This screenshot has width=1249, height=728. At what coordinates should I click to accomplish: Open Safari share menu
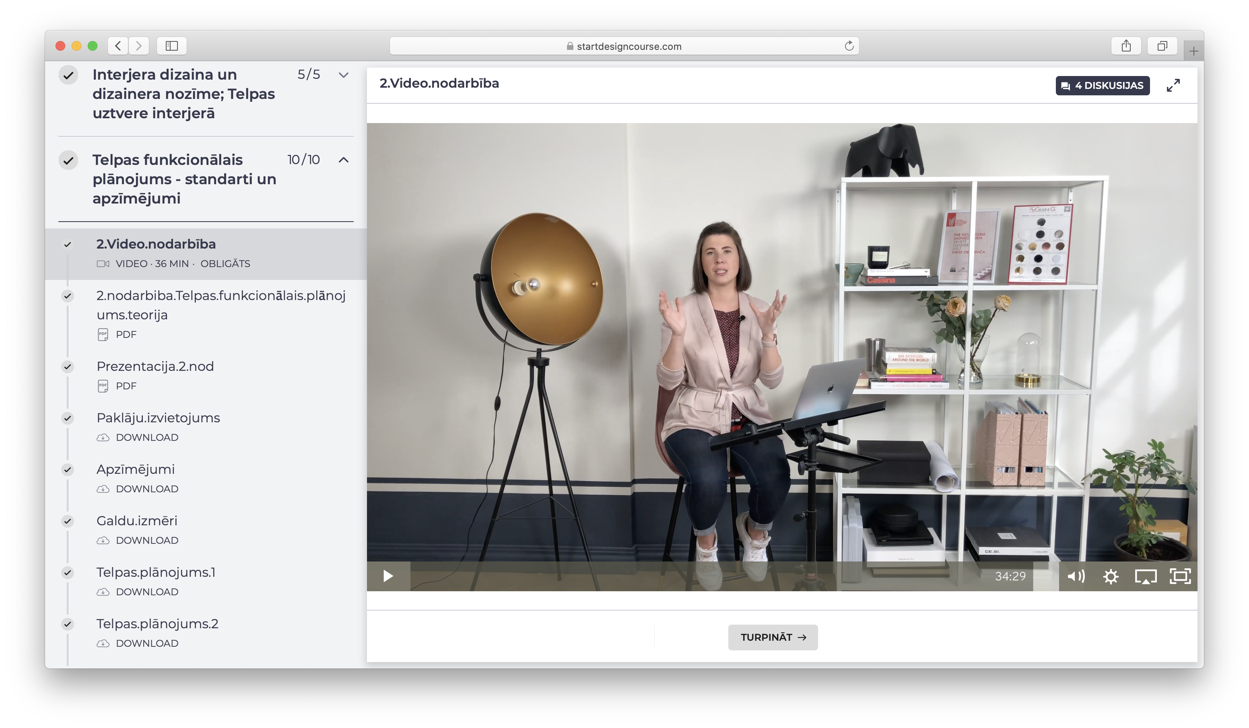coord(1126,46)
